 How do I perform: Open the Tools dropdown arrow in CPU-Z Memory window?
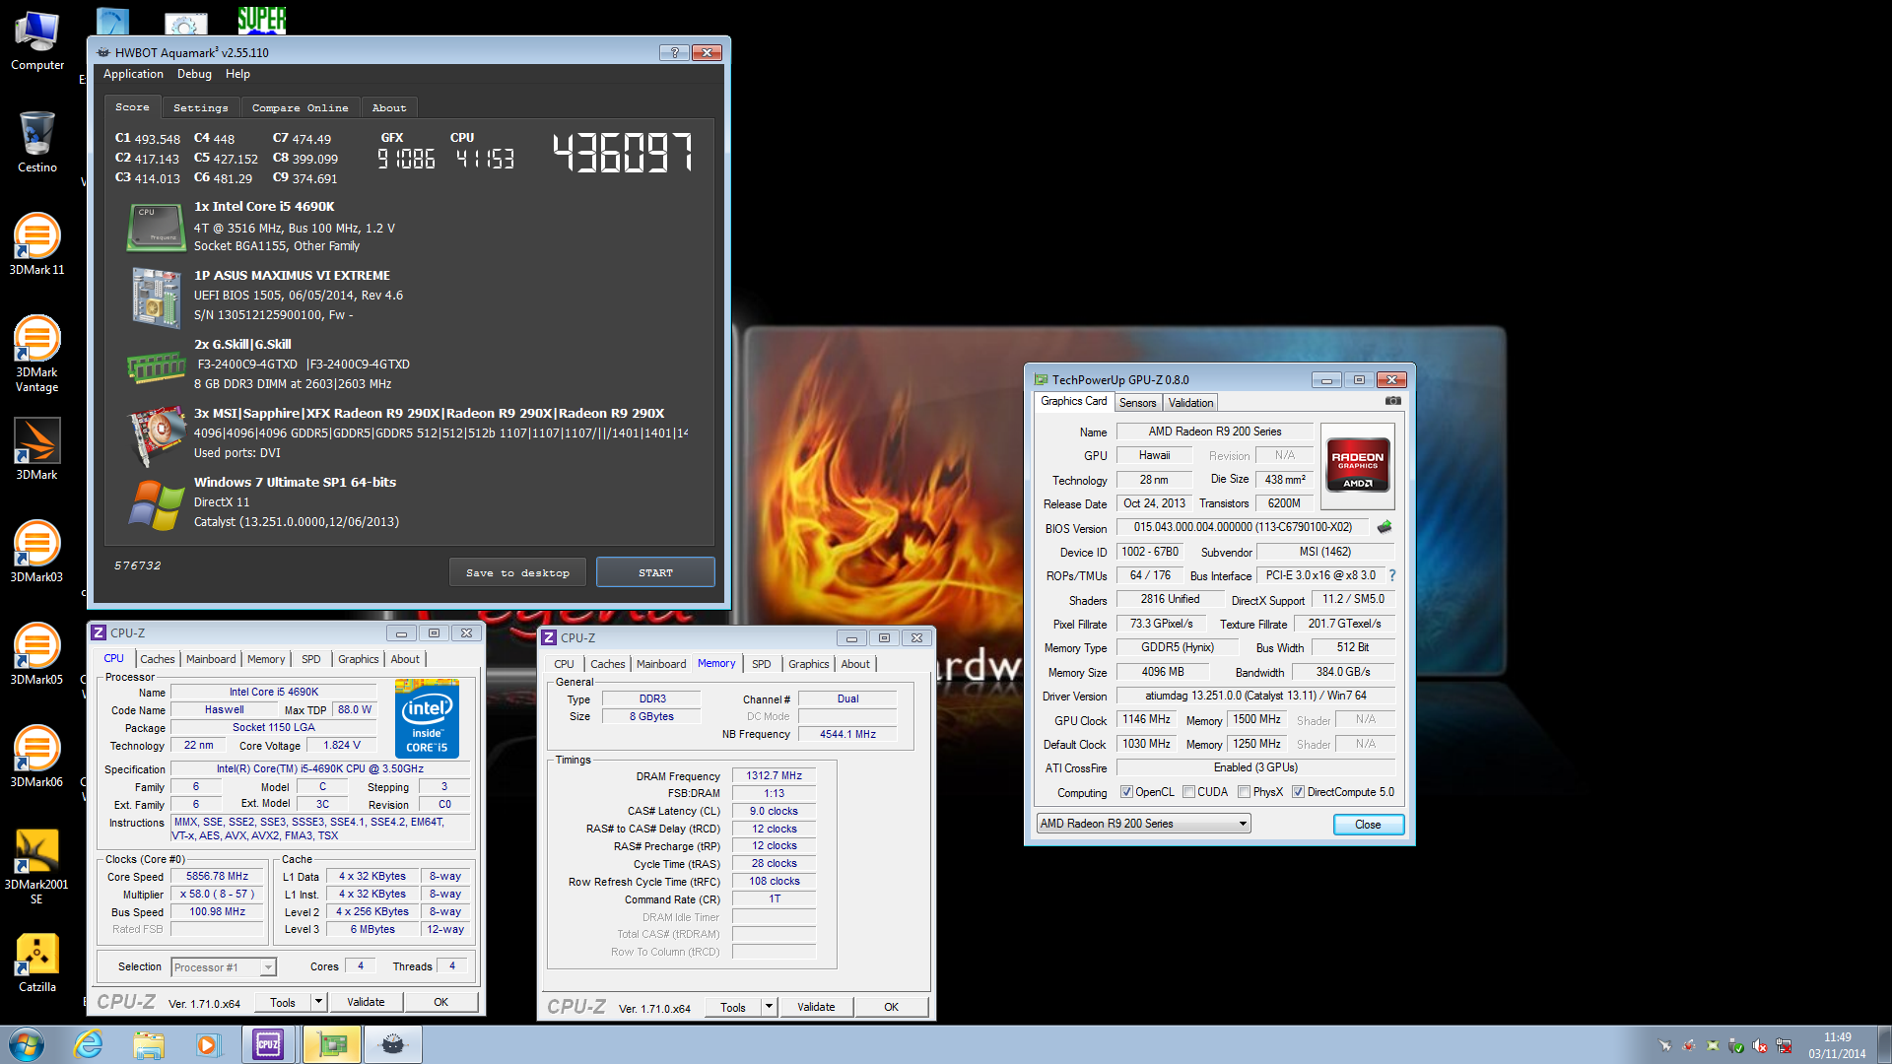tap(769, 1007)
